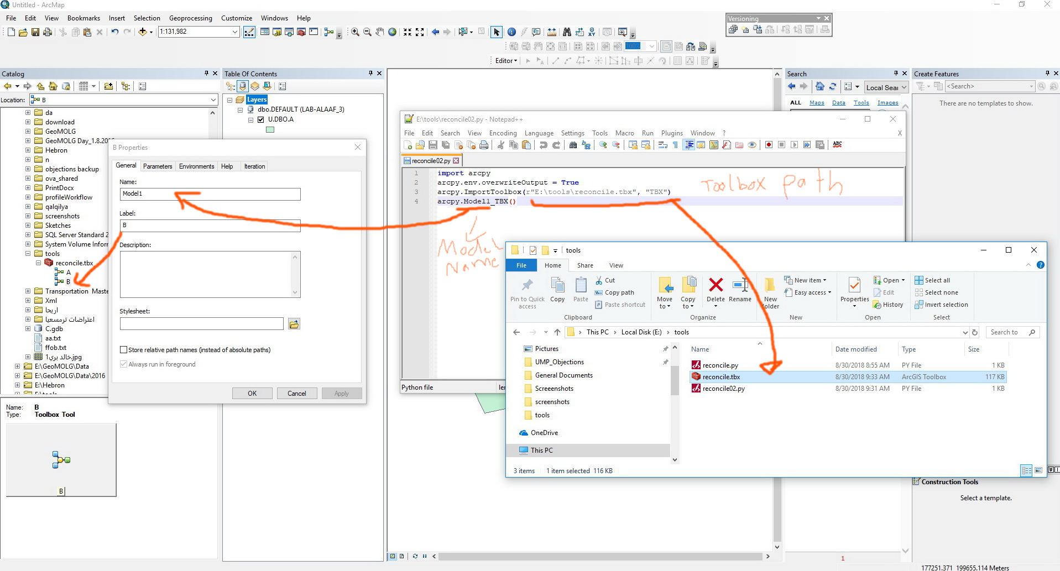
Task: Open Notepad++ Plugins menu
Action: 672,133
